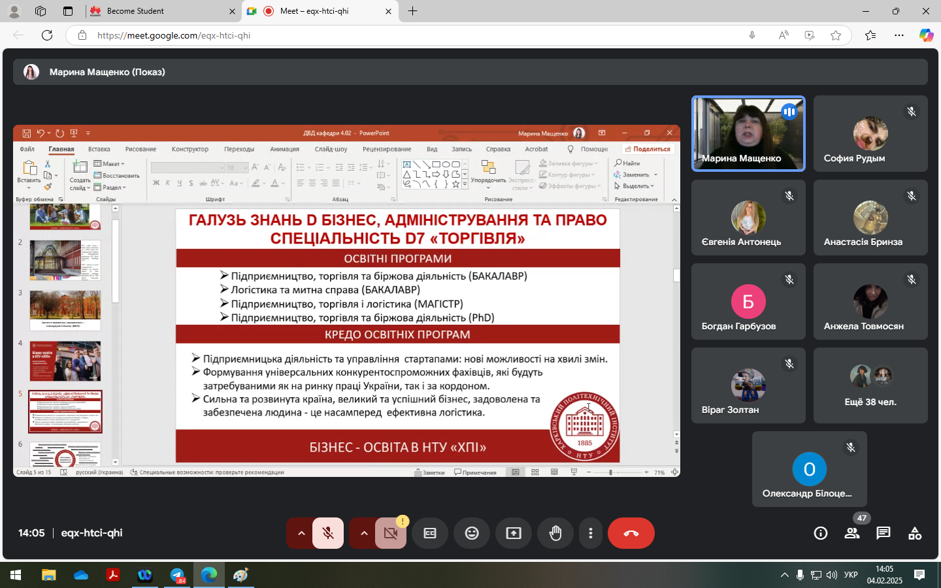The width and height of the screenshot is (941, 588).
Task: Click the Вставить paste icon
Action: (x=29, y=168)
